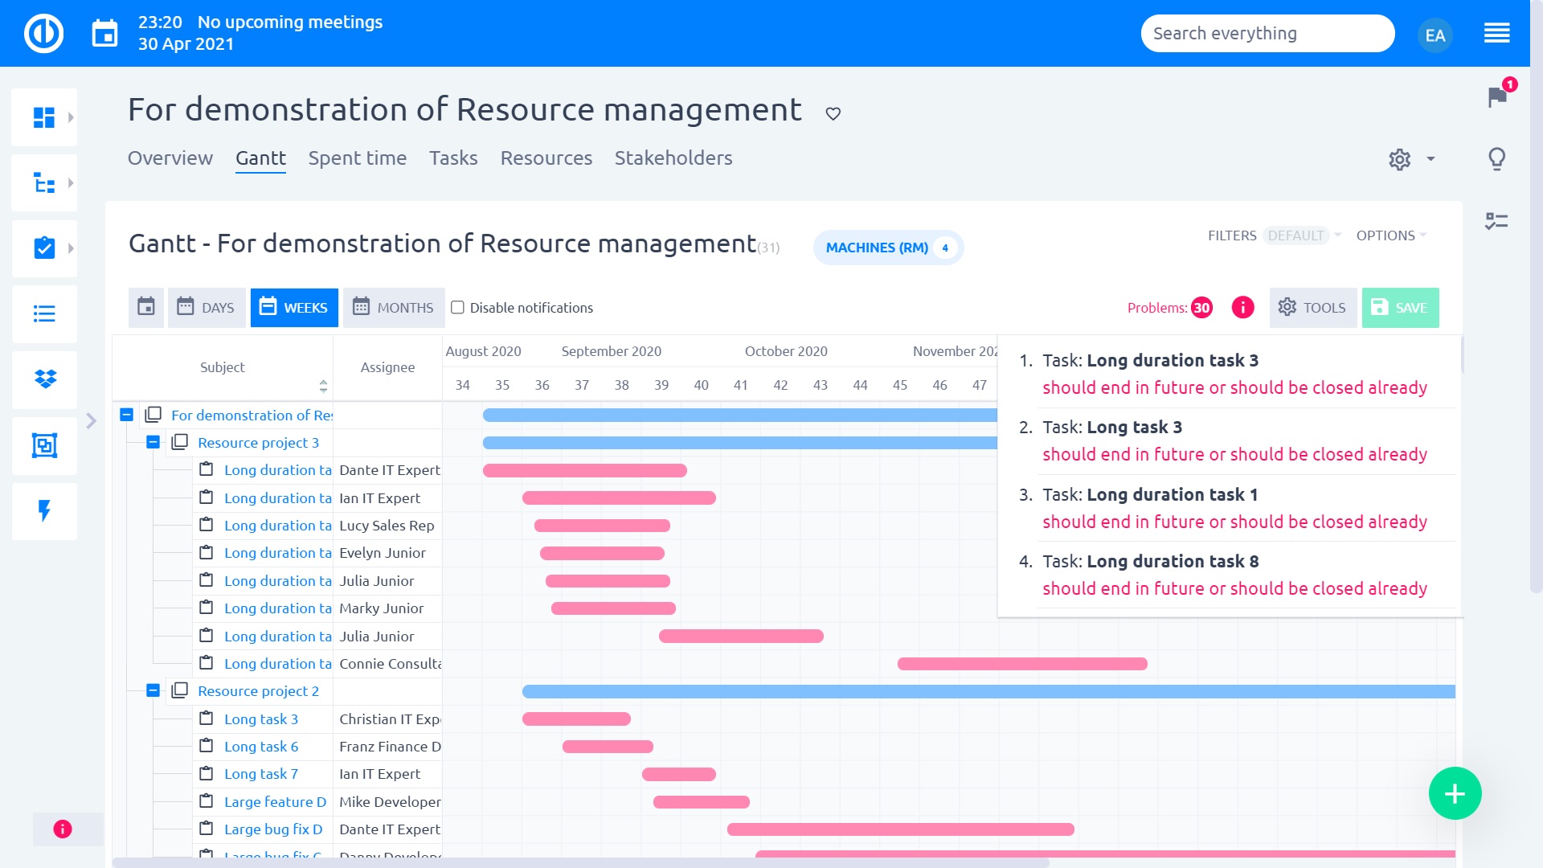Open the list sidebar icon
1543x868 pixels.
[x=44, y=313]
